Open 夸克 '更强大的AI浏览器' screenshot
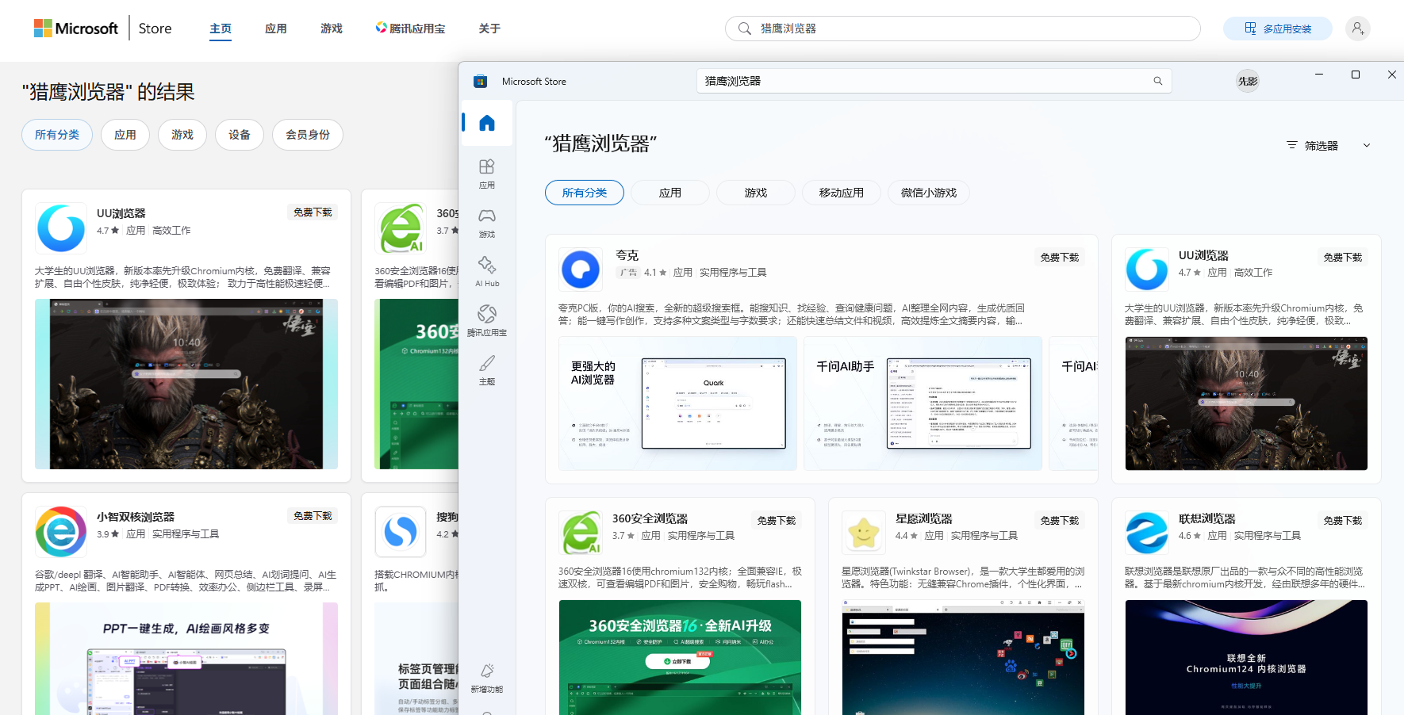Screen dimensions: 1404x715 pyautogui.click(x=678, y=403)
